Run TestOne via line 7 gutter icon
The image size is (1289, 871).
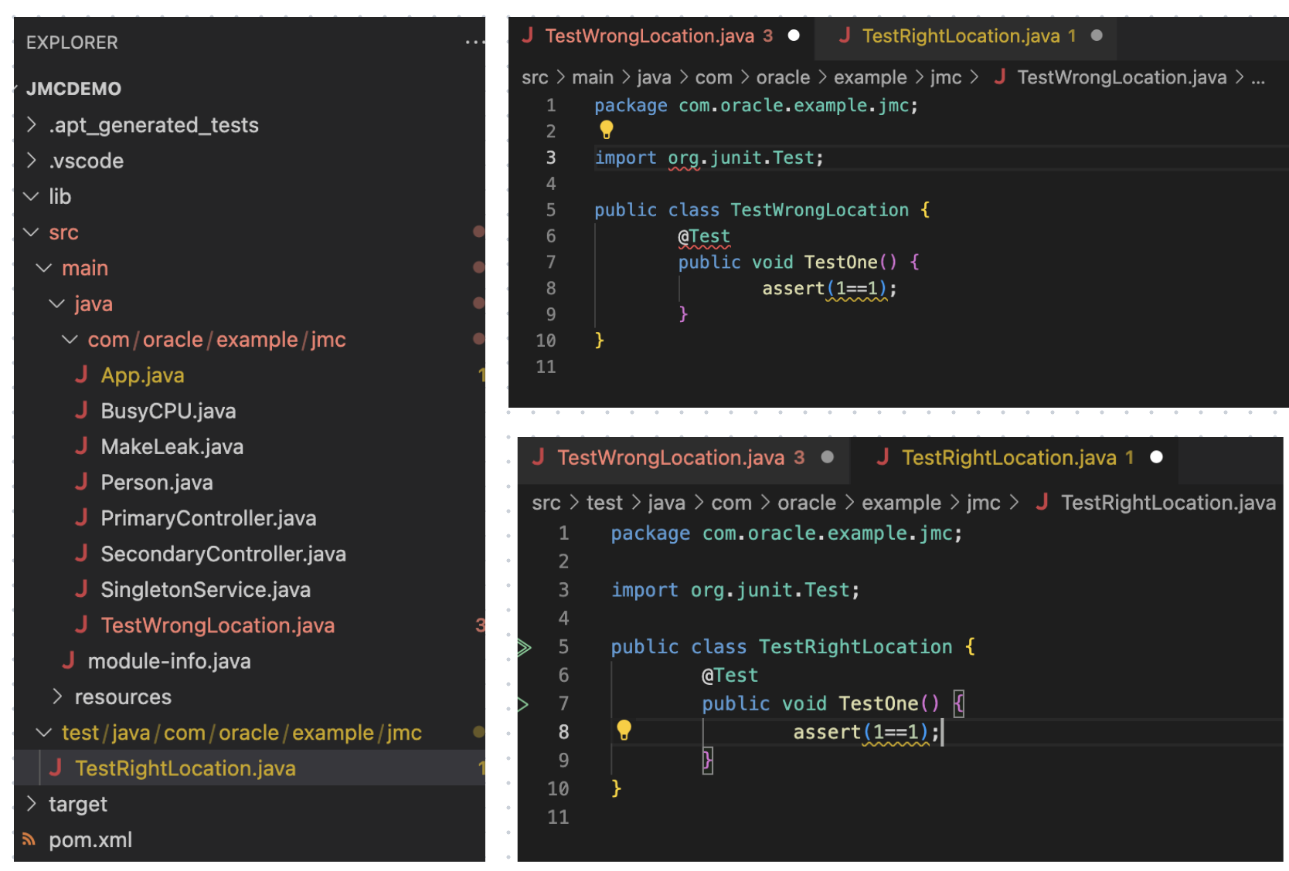click(x=523, y=704)
